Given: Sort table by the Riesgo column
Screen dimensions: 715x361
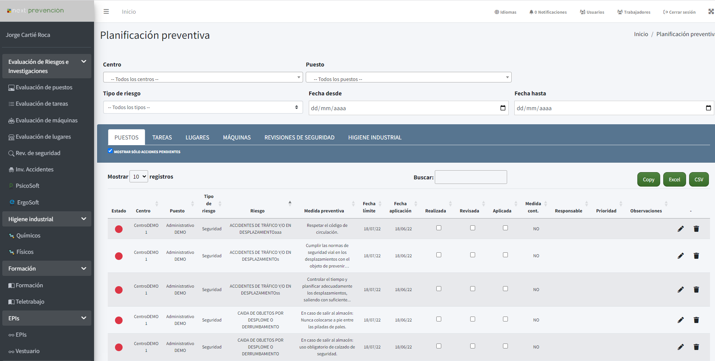Looking at the screenshot, I should tap(257, 211).
